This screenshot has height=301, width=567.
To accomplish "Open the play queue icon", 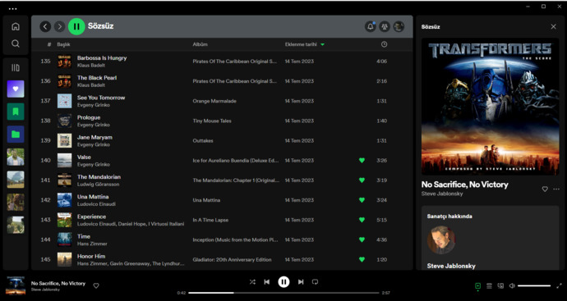I will pos(489,286).
